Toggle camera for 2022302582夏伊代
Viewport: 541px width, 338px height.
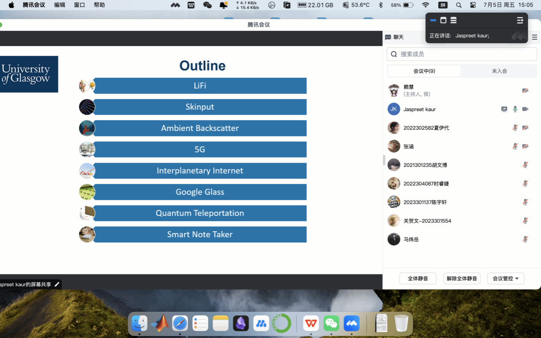tap(525, 128)
